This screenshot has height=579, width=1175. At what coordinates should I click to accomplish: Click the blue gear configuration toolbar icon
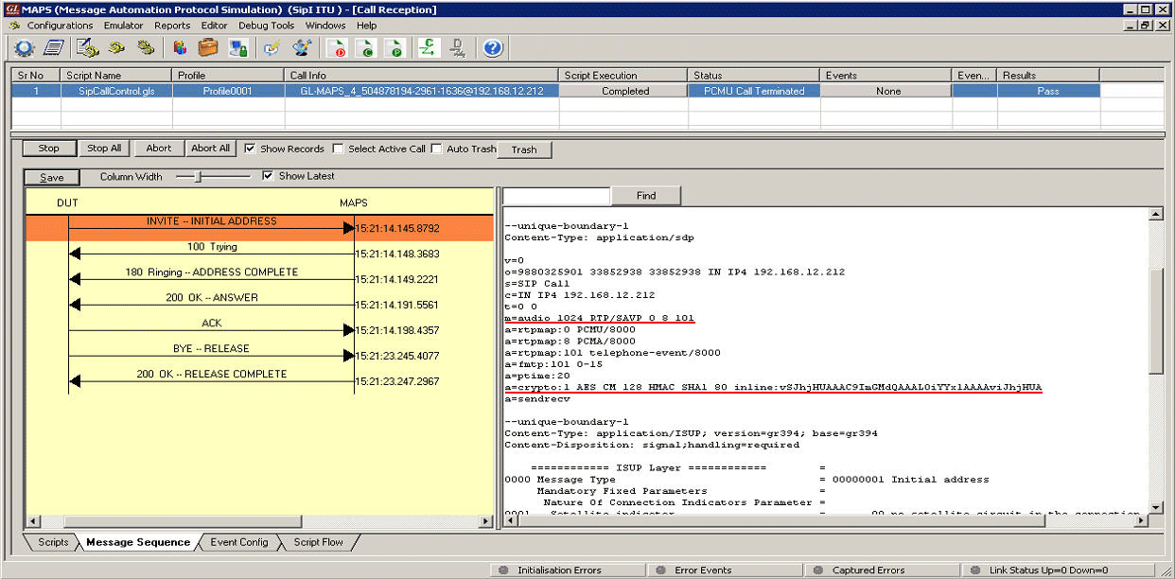pyautogui.click(x=24, y=47)
